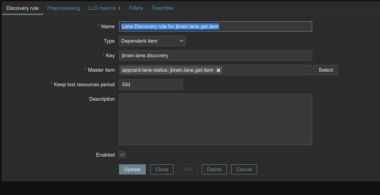Go to the LLD macros tab
The width and height of the screenshot is (380, 195).
pos(104,8)
